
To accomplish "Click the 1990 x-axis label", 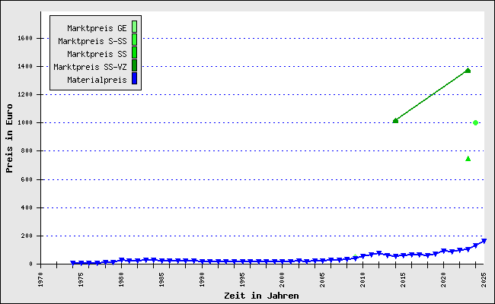I will coord(202,280).
